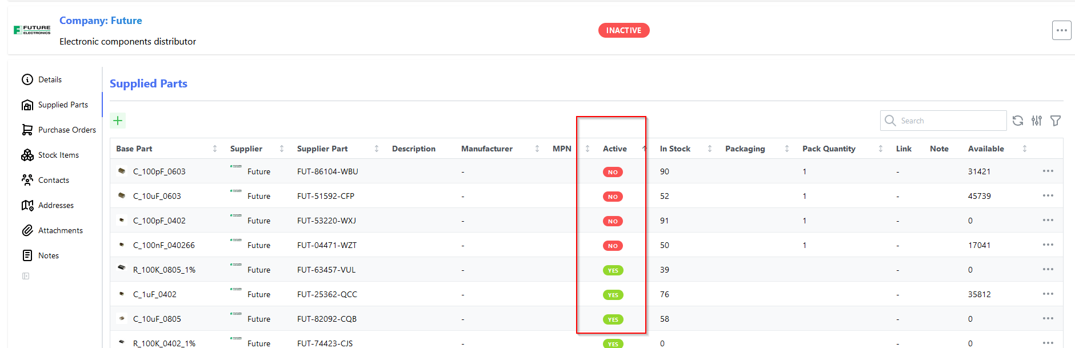This screenshot has height=348, width=1075.
Task: Switch to the Purchase Orders tab
Action: [x=67, y=130]
